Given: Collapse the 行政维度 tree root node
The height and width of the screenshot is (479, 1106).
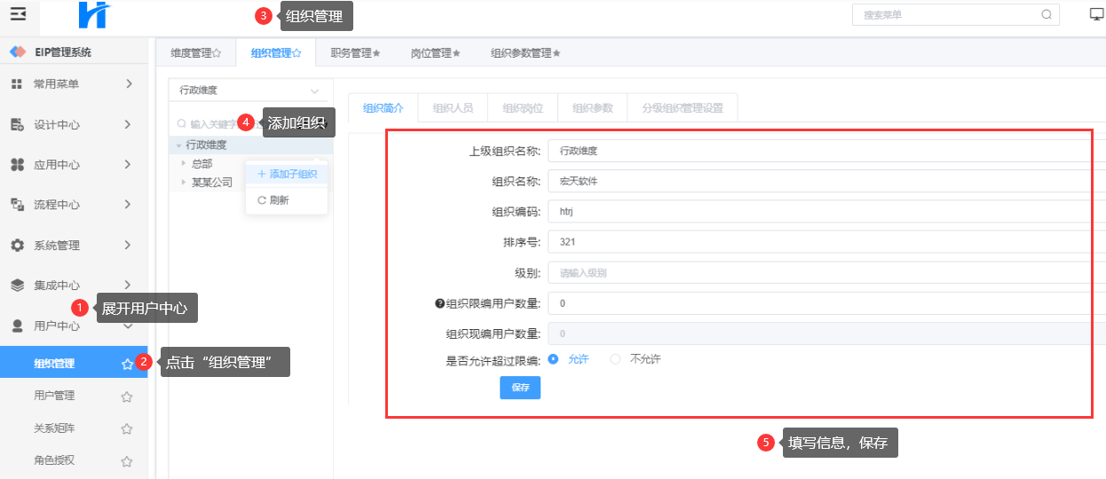Looking at the screenshot, I should point(179,145).
